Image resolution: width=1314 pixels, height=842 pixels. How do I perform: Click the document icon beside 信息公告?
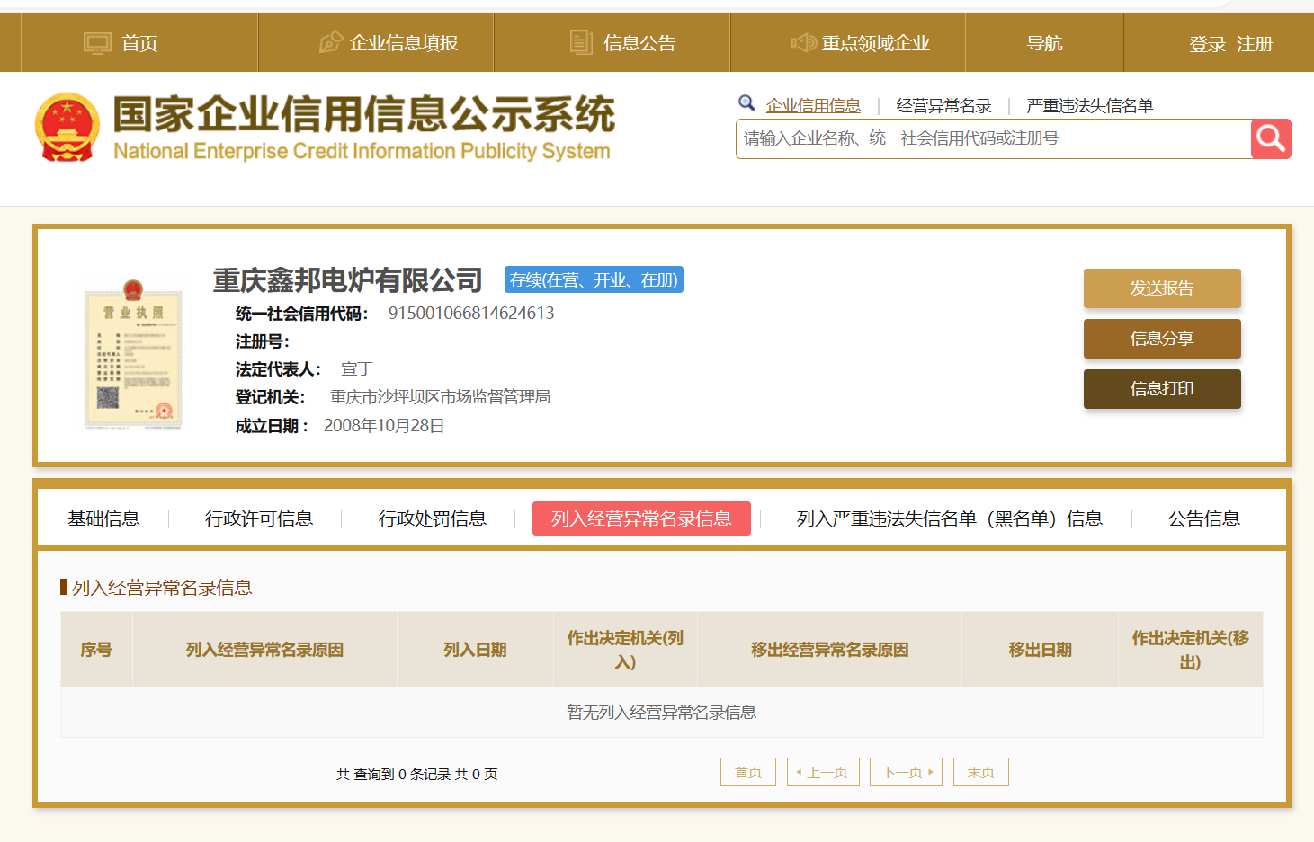point(581,42)
